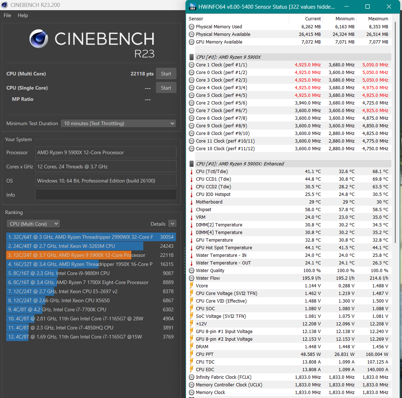Open the Minimum Test Duration dropdown

[118, 123]
